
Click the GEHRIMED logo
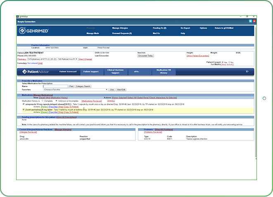[34, 31]
